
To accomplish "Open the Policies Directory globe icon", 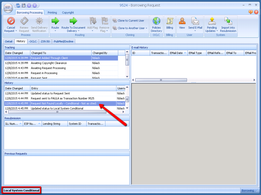I will pos(156,21).
